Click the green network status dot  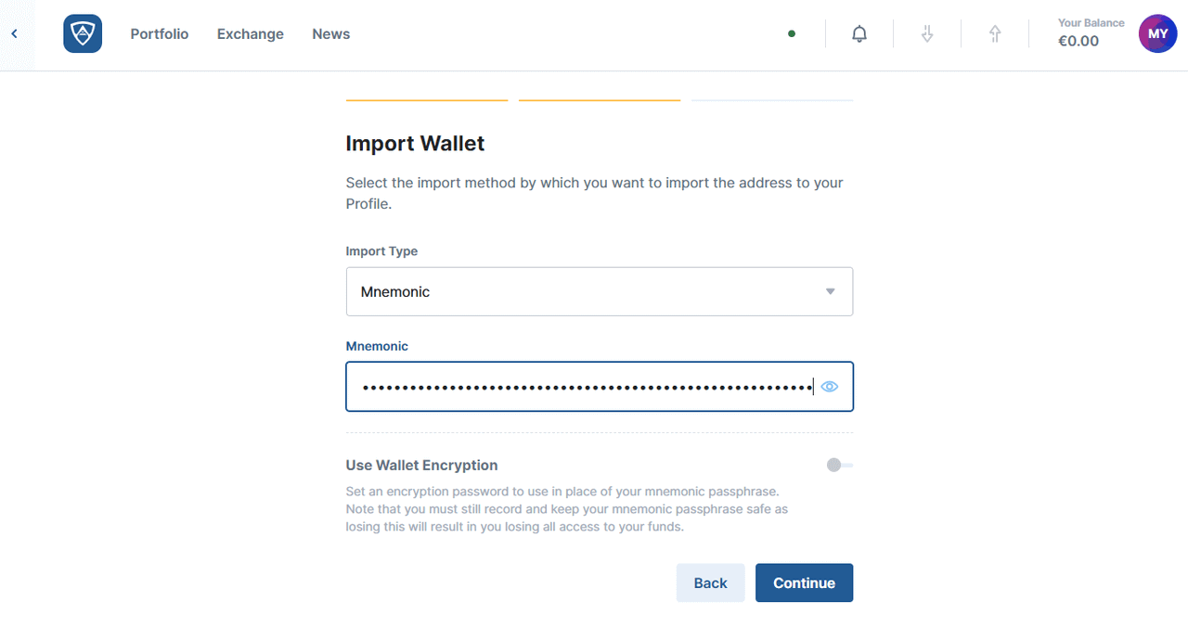(x=792, y=34)
